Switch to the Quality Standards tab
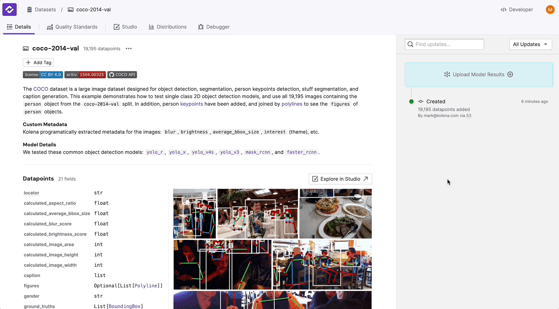Viewport: 559px width, 309px height. (x=72, y=27)
